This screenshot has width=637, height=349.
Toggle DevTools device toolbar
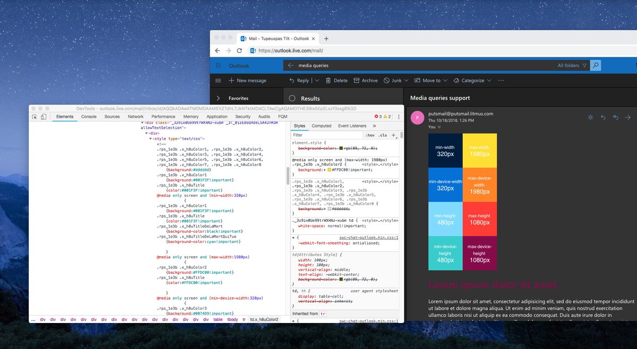[x=44, y=117]
